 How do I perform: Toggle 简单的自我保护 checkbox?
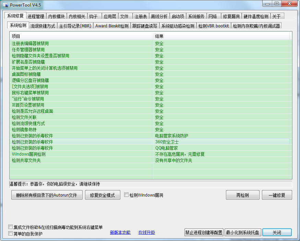pos(10,234)
